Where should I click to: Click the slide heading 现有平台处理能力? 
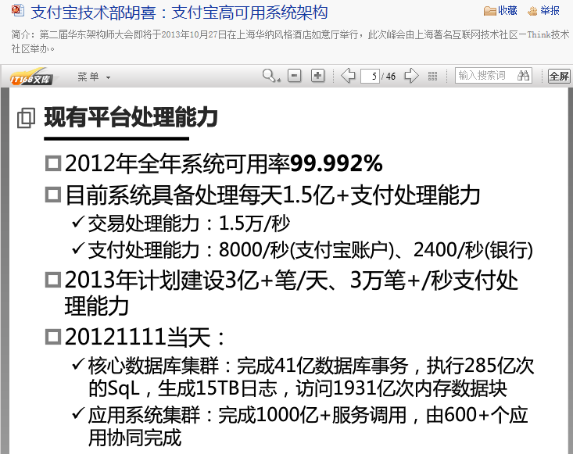click(x=131, y=117)
